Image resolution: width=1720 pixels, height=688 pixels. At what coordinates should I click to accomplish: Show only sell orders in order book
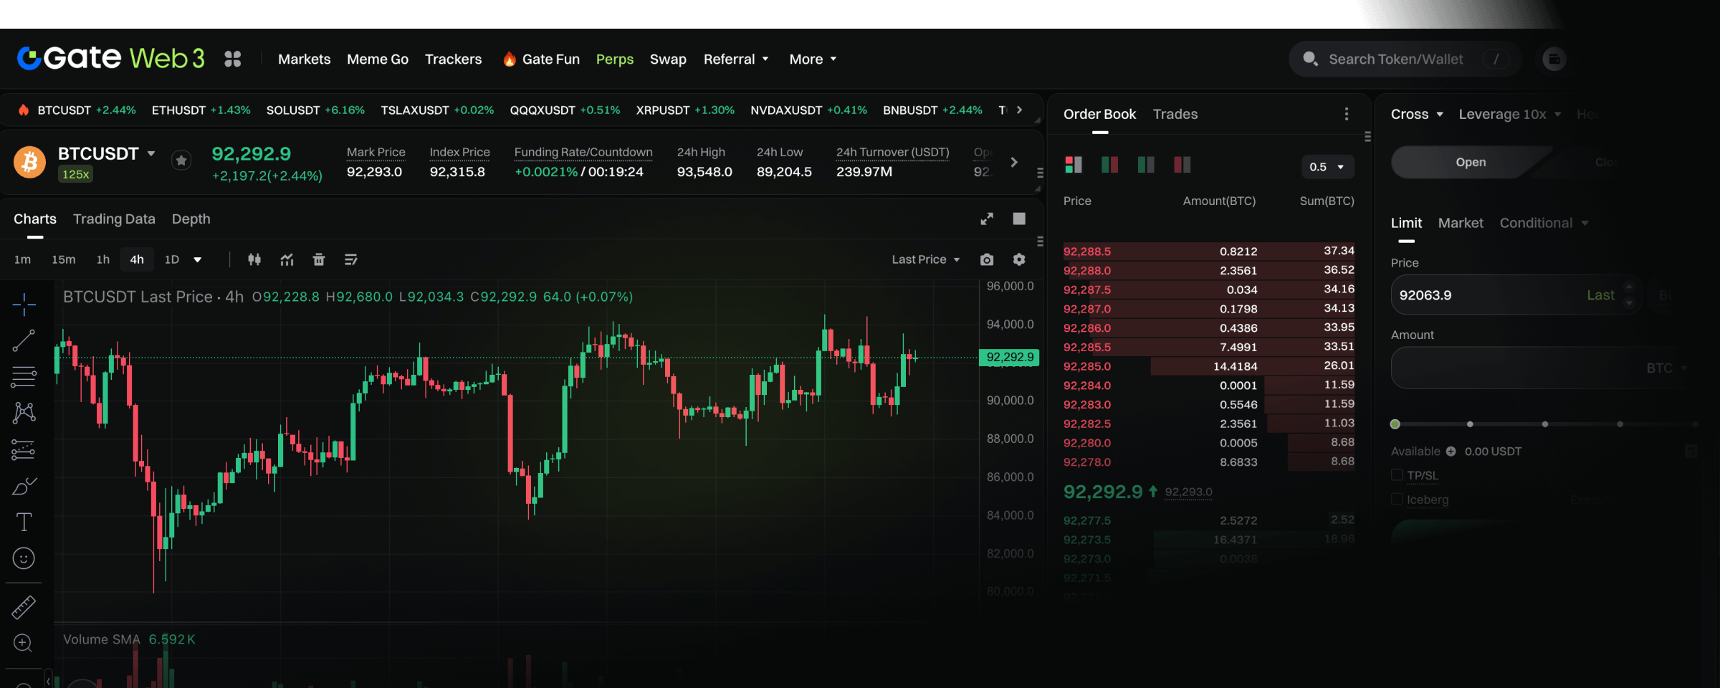tap(1182, 166)
